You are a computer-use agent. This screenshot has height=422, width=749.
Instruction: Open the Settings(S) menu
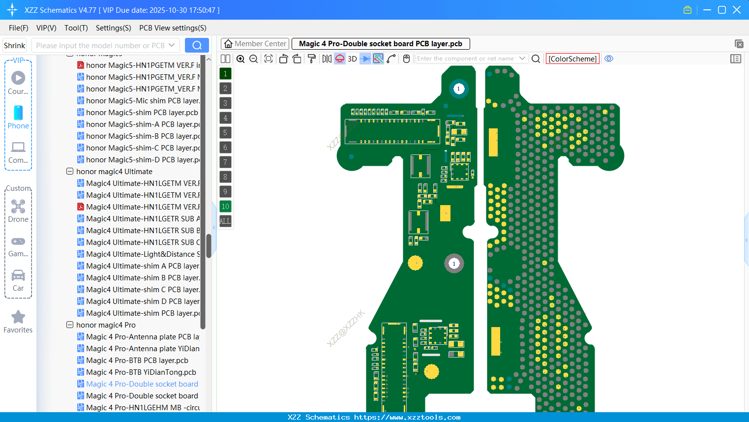114,28
